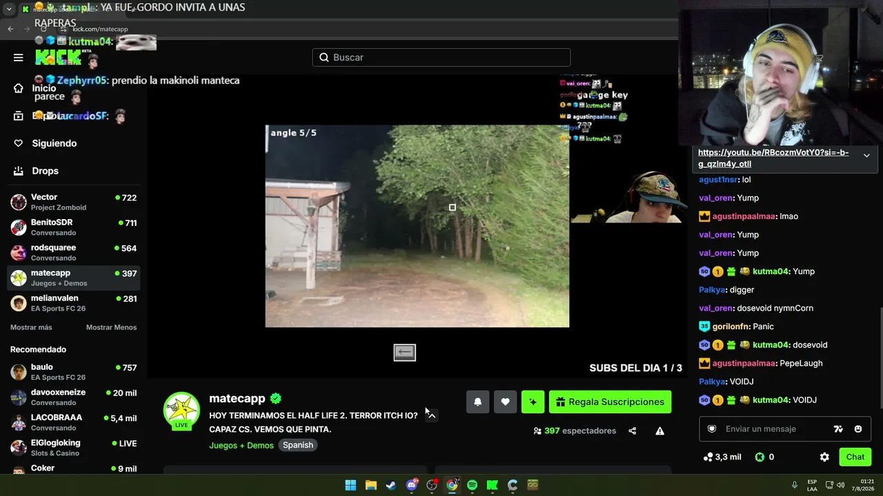Click the share stream icon
883x496 pixels.
633,431
